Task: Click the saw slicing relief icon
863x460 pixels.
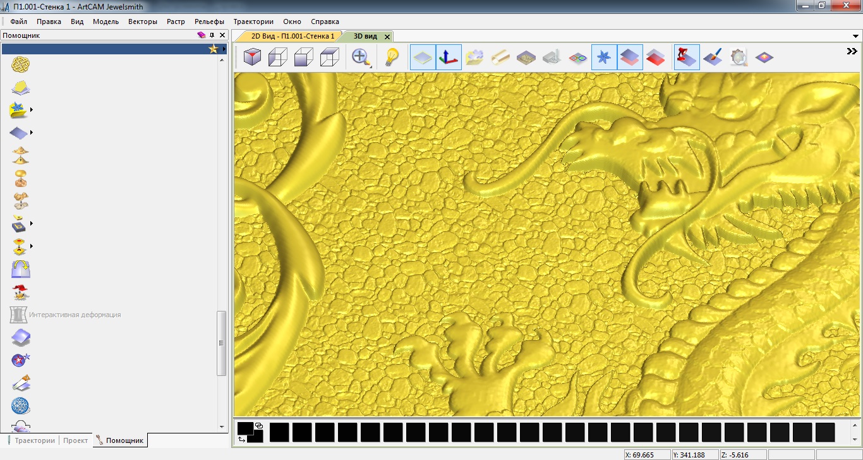Action: (x=21, y=383)
